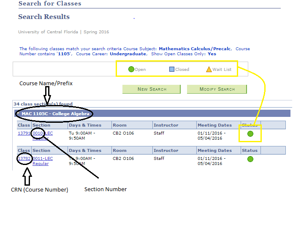293x227 pixels.
Task: Click room CB2 O106 in the 13791 row
Action: [x=123, y=133]
